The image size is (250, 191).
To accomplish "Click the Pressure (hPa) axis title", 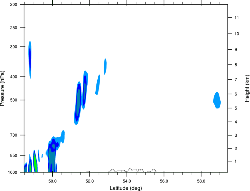I will click(2, 88).
